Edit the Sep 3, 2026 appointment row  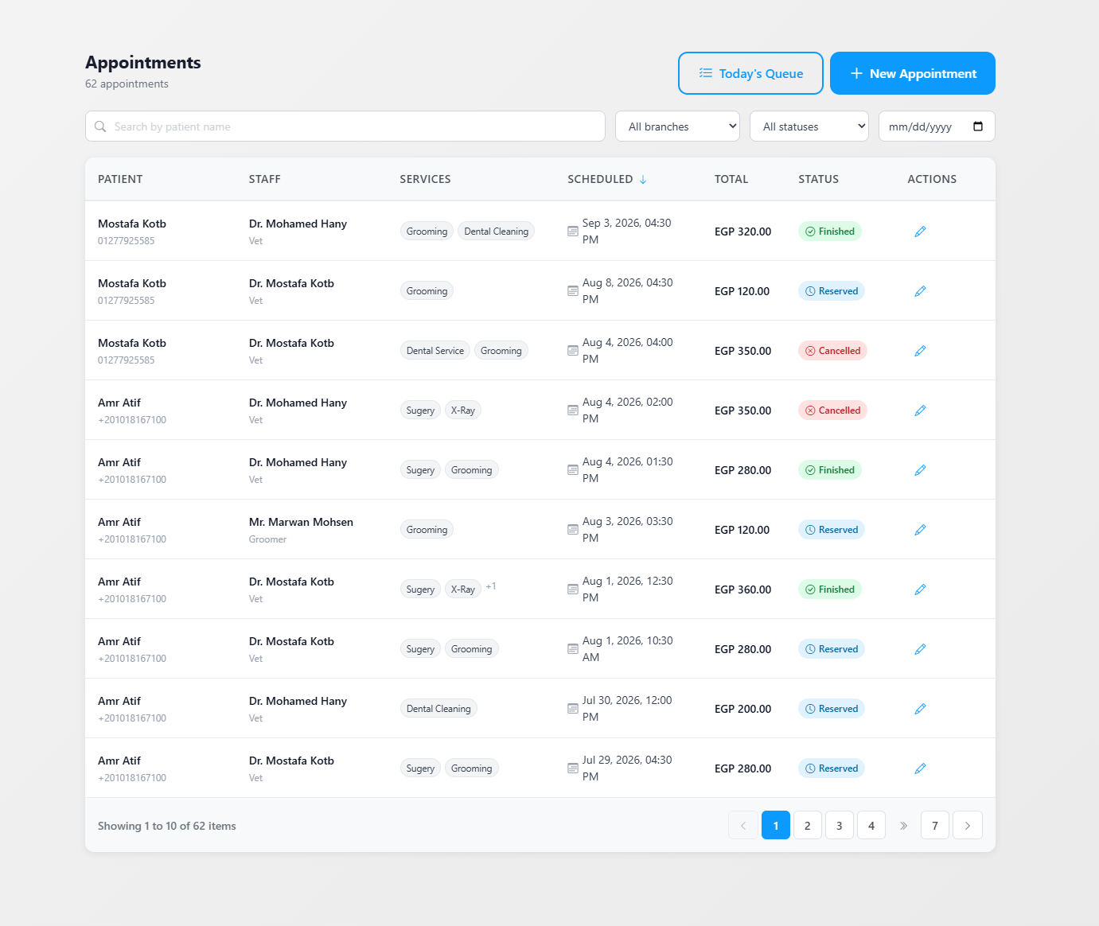pyautogui.click(x=920, y=231)
